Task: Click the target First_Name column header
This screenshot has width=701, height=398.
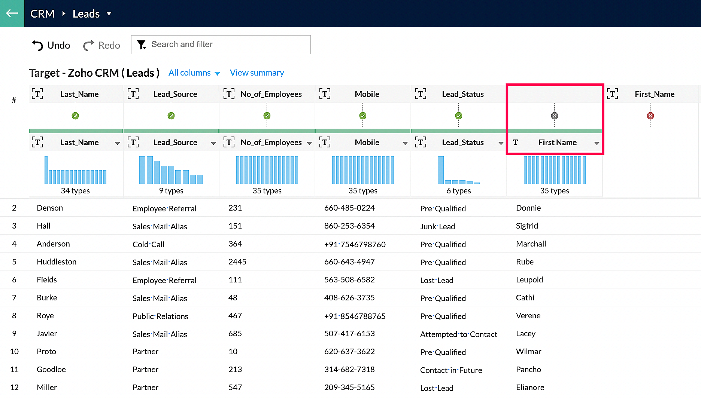Action: pos(654,94)
